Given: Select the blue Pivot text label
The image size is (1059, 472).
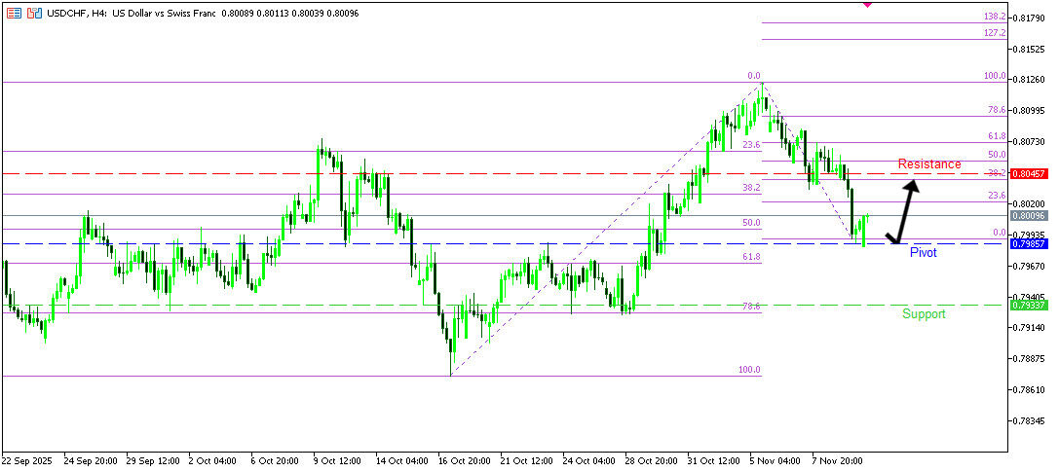Looking at the screenshot, I should point(924,252).
